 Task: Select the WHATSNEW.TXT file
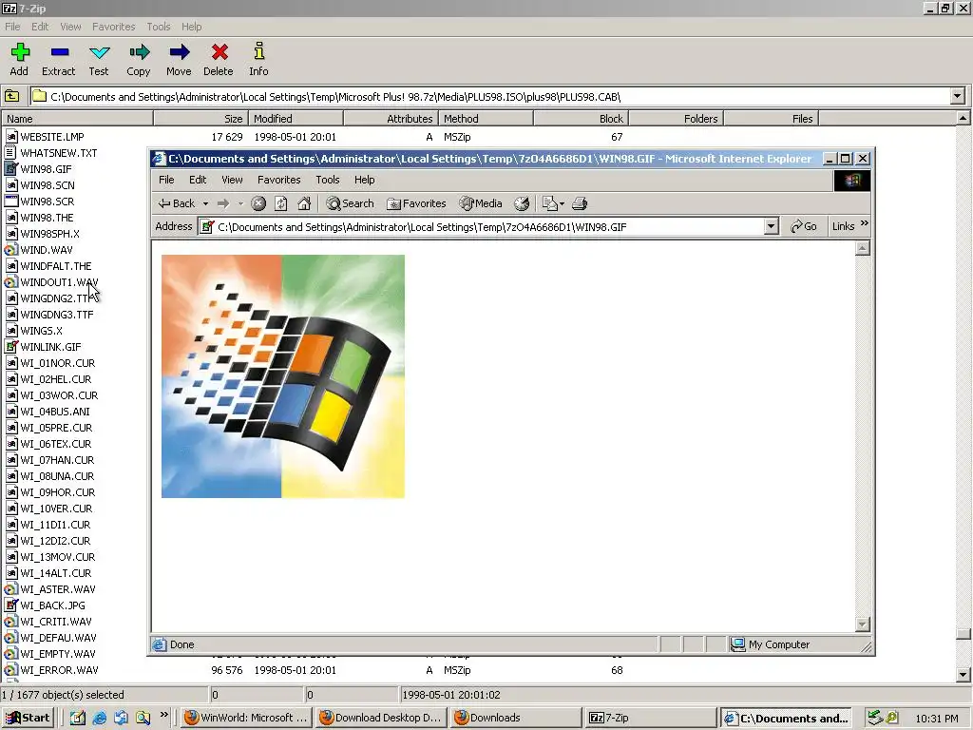pyautogui.click(x=58, y=153)
